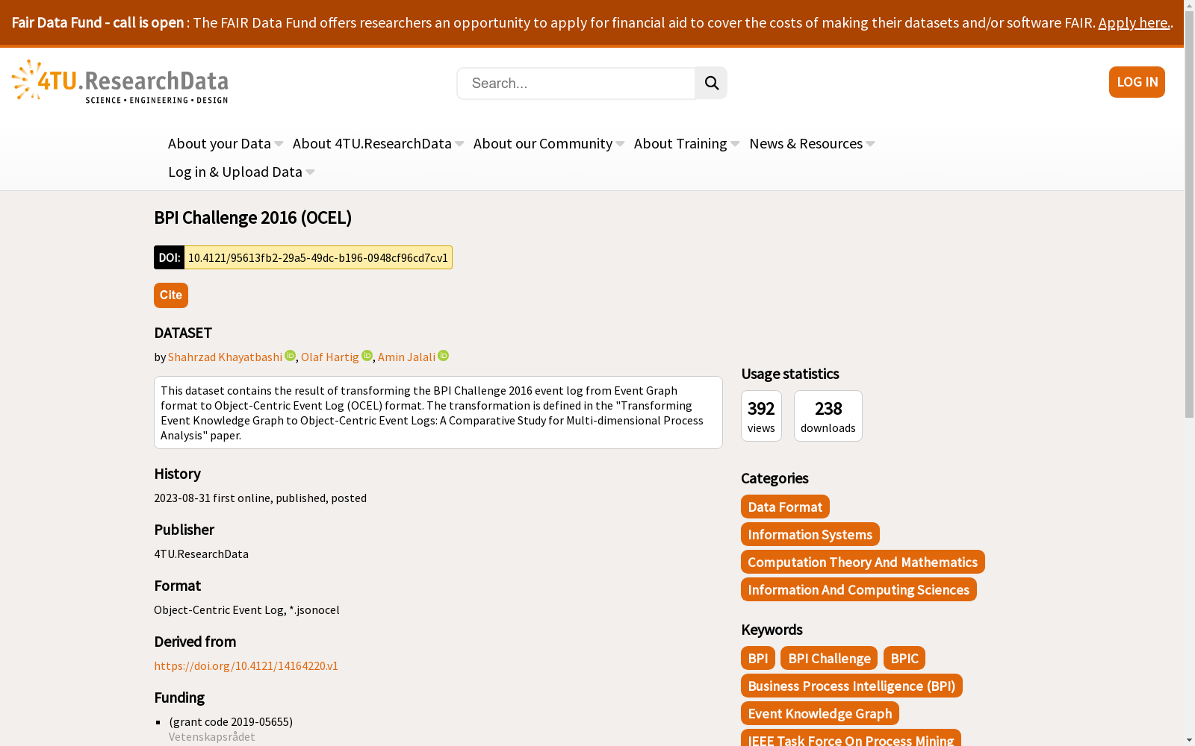Click the BPI Challenge keyword tag
The width and height of the screenshot is (1195, 746).
click(829, 658)
